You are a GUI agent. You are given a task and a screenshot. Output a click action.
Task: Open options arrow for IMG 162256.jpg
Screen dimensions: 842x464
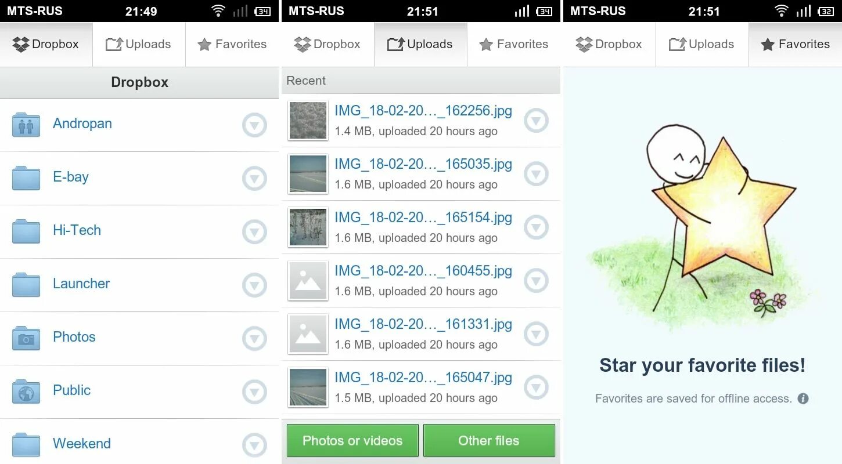[537, 121]
